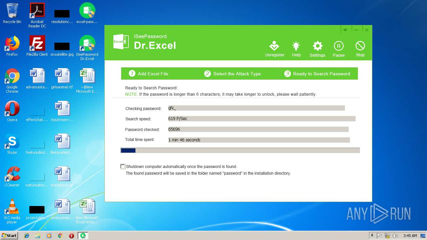This screenshot has height=240, width=427.
Task: Open the Windows Start menu
Action: pyautogui.click(x=9, y=235)
